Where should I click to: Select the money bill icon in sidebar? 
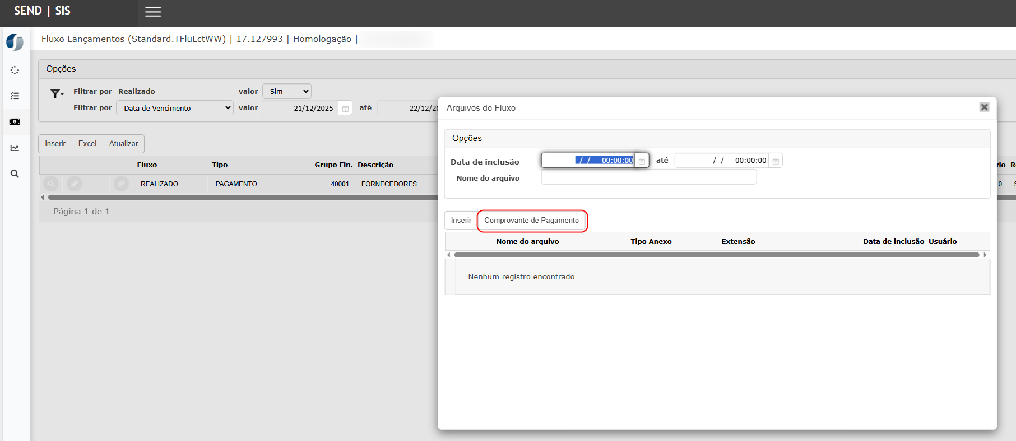pos(15,121)
